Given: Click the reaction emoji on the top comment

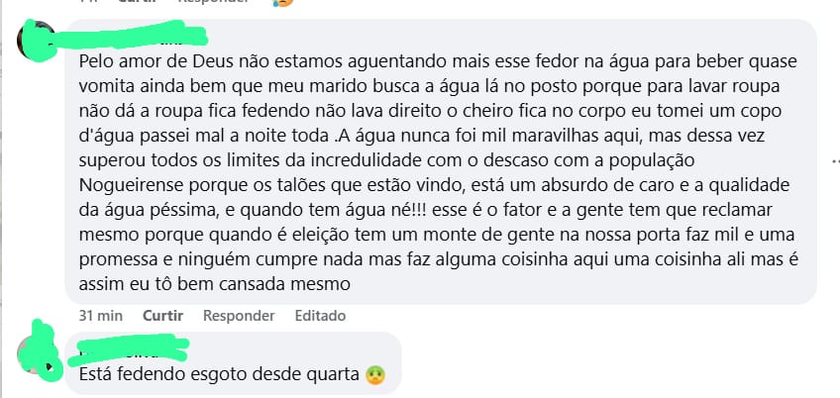Looking at the screenshot, I should click(283, 3).
